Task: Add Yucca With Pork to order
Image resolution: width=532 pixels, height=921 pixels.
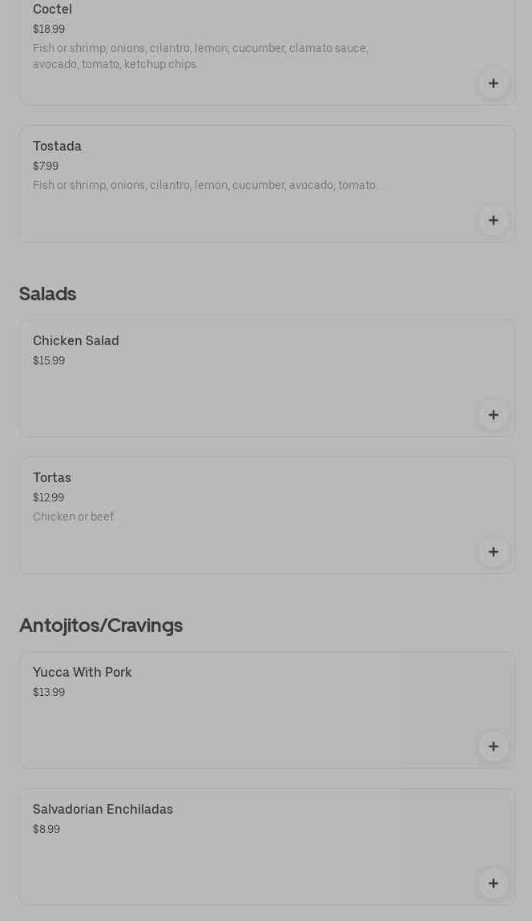Action: [494, 746]
